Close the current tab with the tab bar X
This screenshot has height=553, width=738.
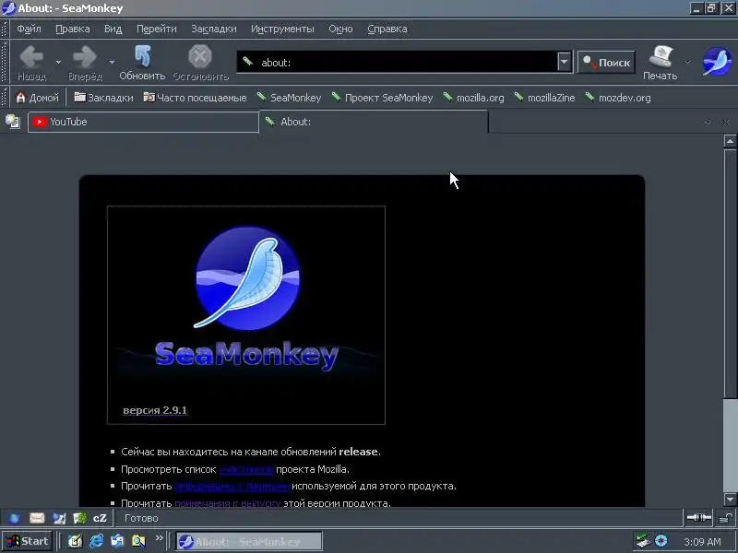pyautogui.click(x=726, y=123)
